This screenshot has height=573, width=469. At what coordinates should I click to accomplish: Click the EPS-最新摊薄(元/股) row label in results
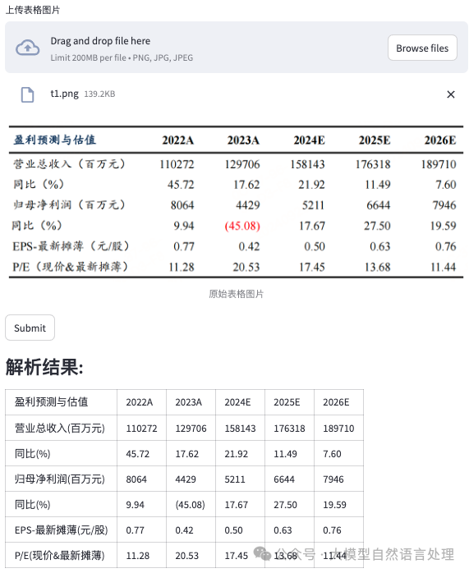[61, 529]
